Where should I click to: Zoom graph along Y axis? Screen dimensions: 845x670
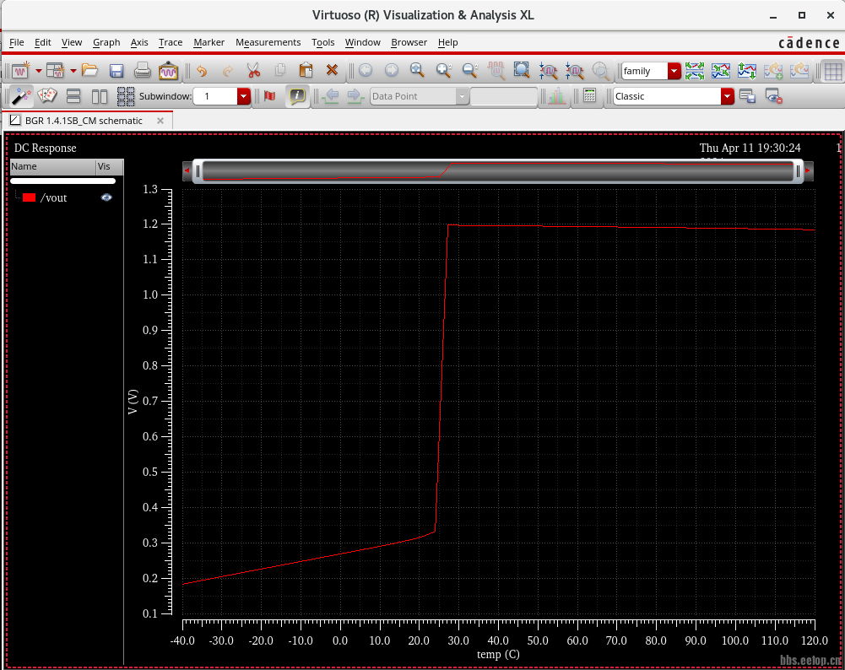tap(575, 71)
